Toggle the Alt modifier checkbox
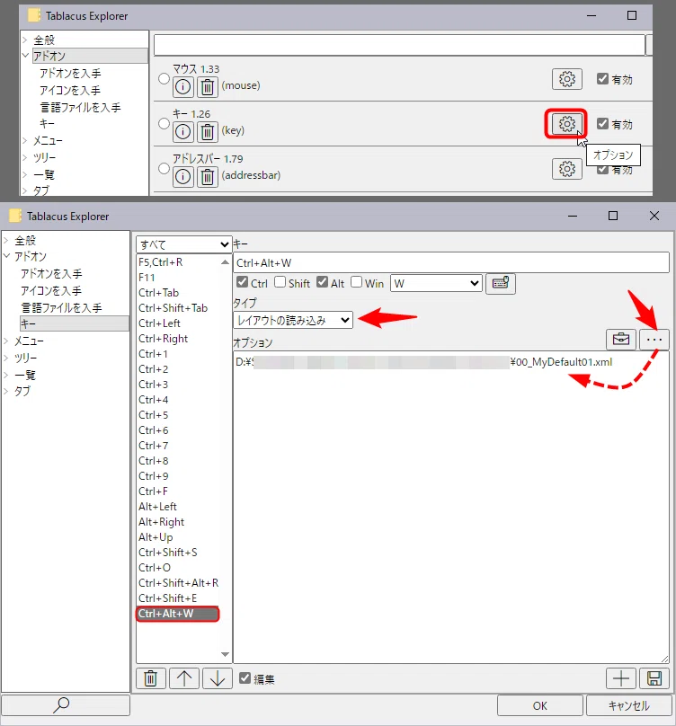 (322, 282)
